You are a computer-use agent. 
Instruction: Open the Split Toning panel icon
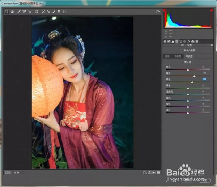[181, 41]
